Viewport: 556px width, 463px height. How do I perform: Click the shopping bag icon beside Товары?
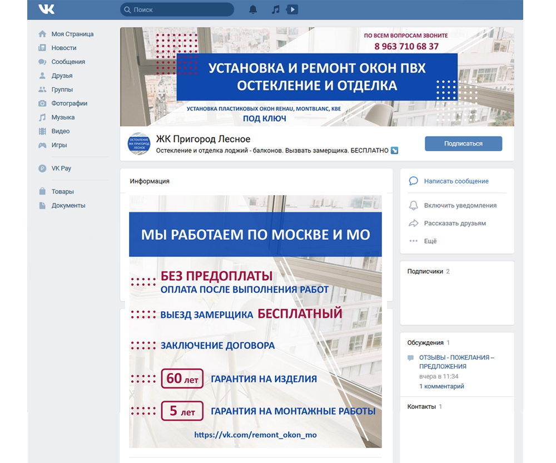click(42, 191)
